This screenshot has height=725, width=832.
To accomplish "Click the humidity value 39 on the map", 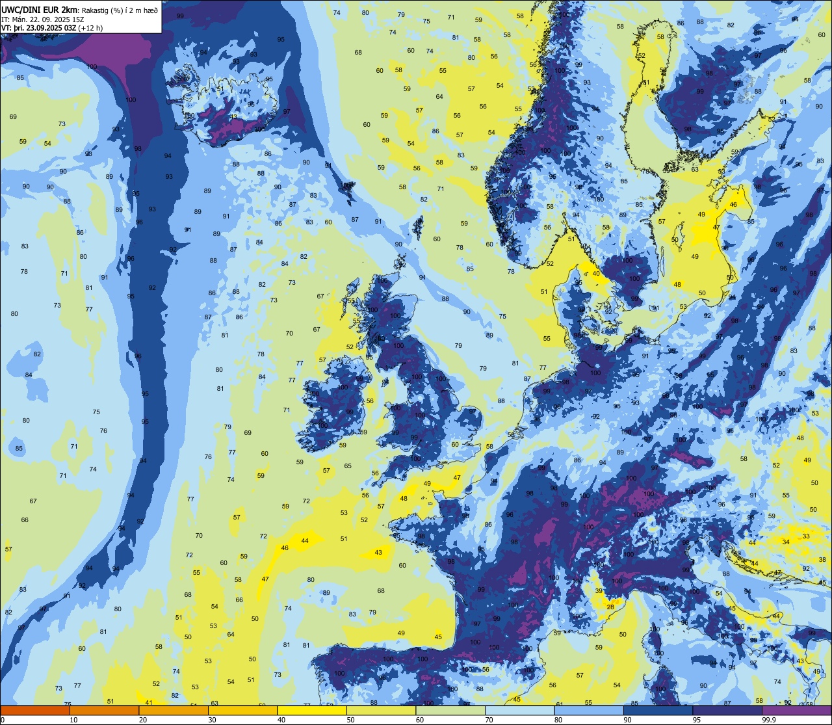I will click(599, 590).
